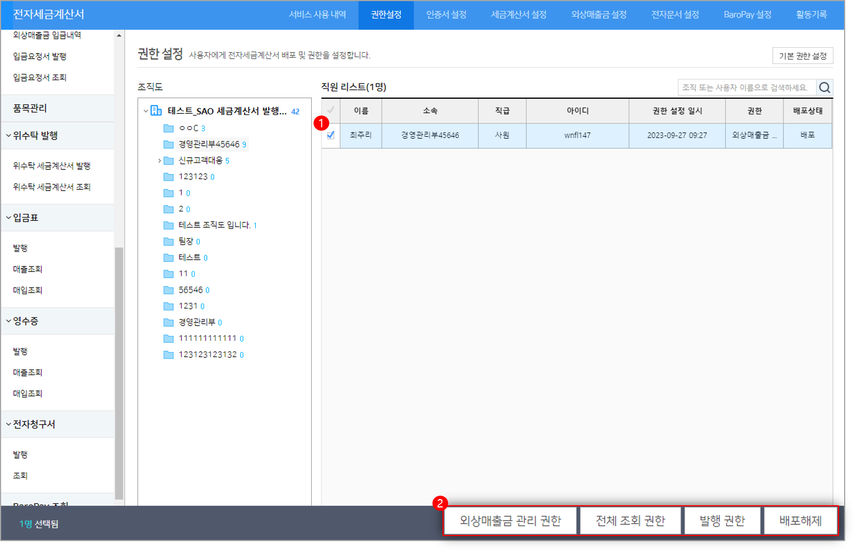The height and width of the screenshot is (554, 857).
Task: Open the 활동기록 tab
Action: (812, 15)
